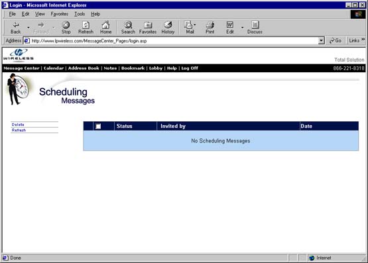This screenshot has height=263, width=368.
Task: Click the Internet zone icon in status bar
Action: (x=312, y=258)
